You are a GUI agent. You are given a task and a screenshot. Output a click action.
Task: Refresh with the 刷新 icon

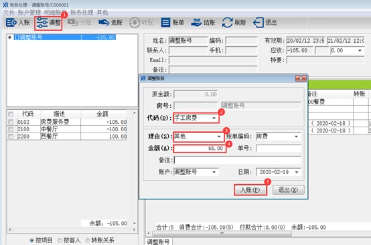coord(234,23)
